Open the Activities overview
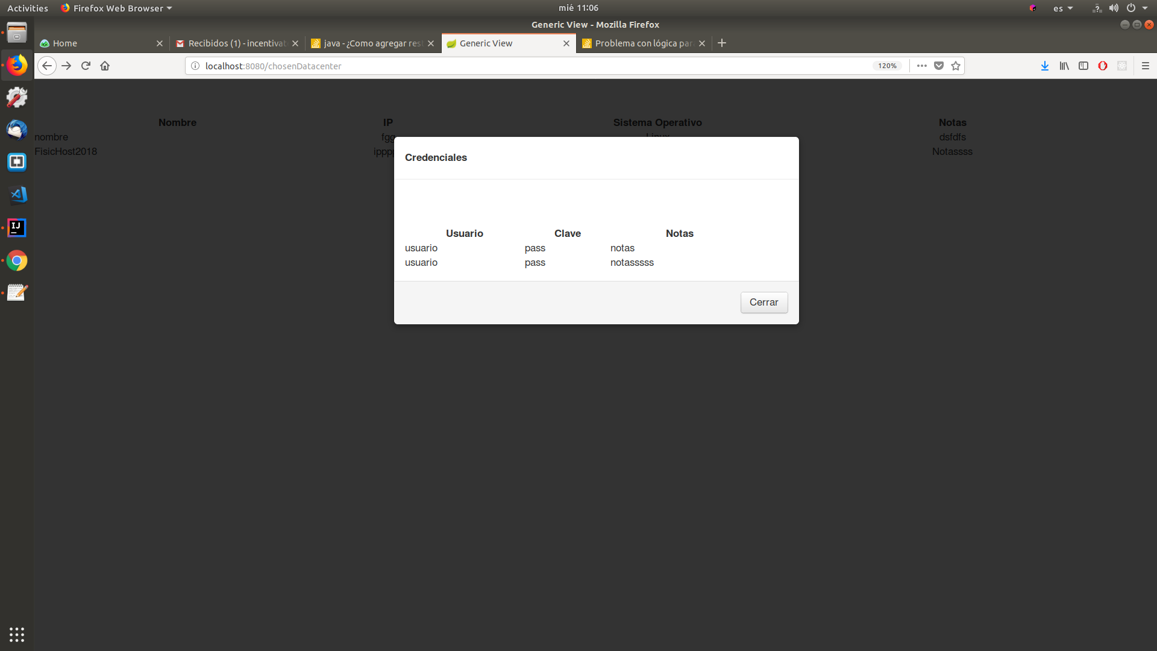 coord(28,8)
